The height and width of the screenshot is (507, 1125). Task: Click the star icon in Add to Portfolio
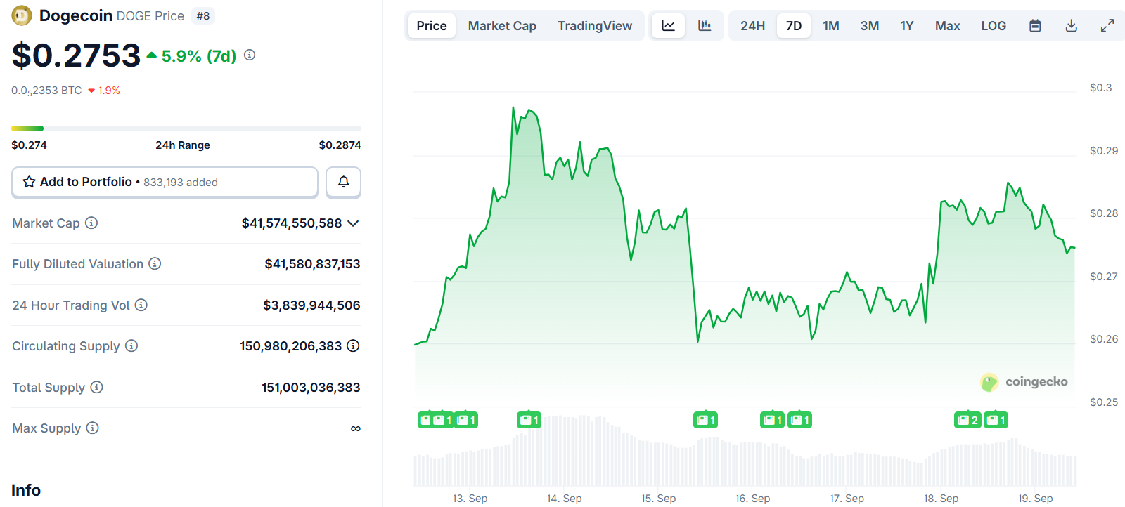(29, 182)
